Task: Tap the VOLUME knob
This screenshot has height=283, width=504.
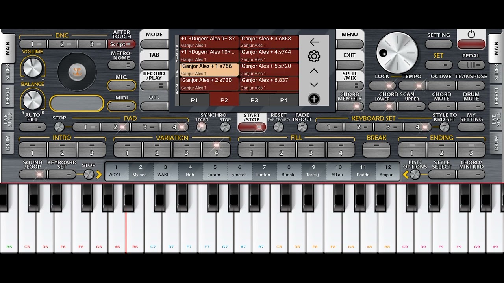Action: click(33, 68)
